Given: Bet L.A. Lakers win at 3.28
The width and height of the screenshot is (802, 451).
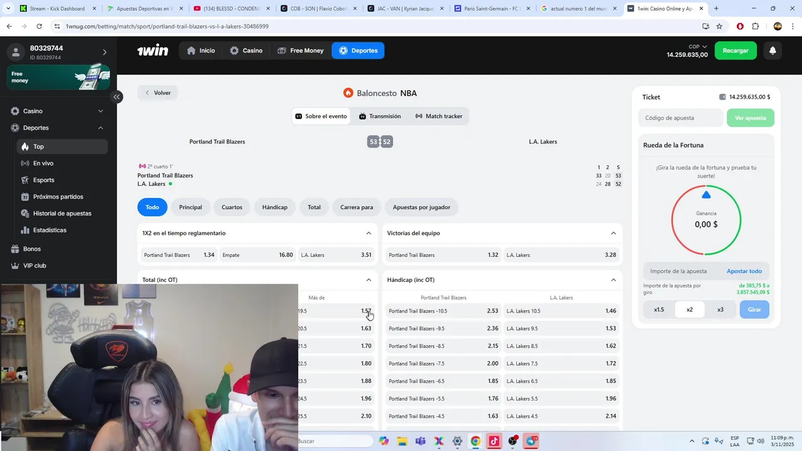Looking at the screenshot, I should coord(561,255).
